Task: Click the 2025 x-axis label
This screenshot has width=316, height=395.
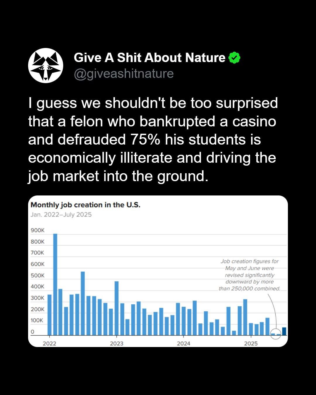Action: tap(251, 344)
